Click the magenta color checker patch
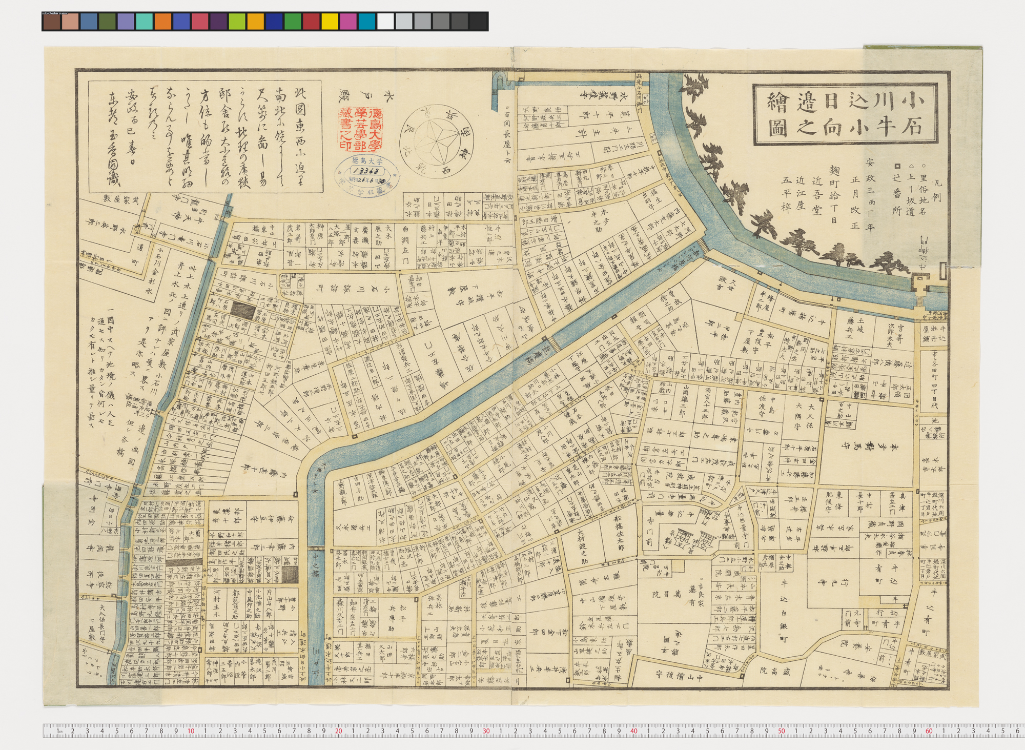This screenshot has width=1025, height=750. coord(348,22)
